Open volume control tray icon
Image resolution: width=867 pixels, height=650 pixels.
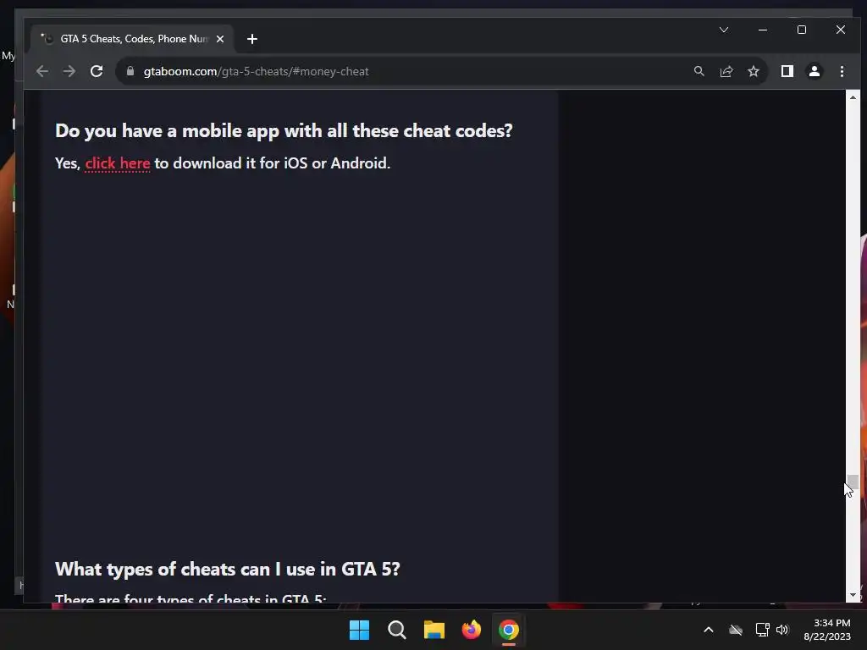pos(782,630)
